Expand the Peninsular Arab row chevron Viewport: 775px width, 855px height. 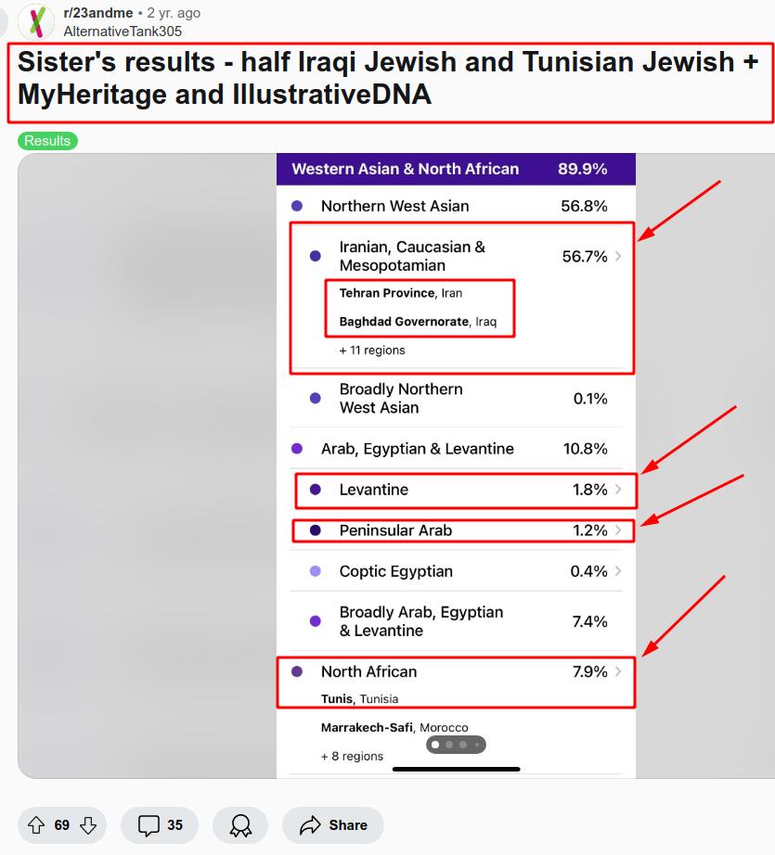tap(618, 530)
